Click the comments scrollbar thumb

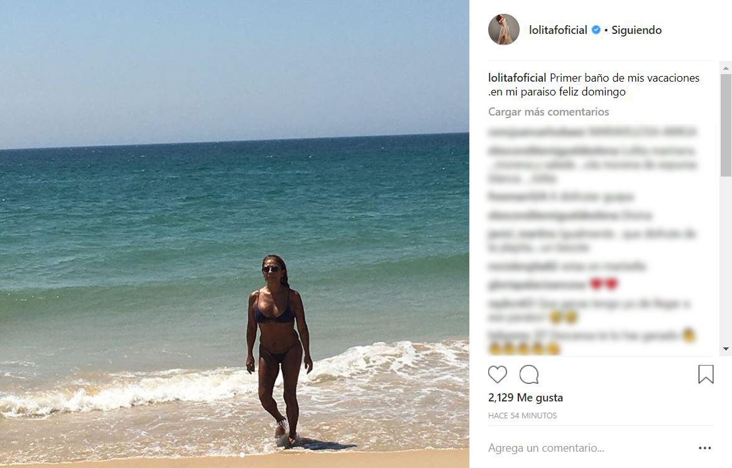(726, 125)
